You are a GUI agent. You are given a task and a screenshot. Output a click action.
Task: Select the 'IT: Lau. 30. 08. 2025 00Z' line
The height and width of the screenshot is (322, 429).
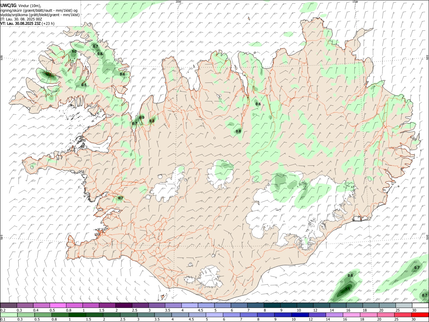pos(21,19)
